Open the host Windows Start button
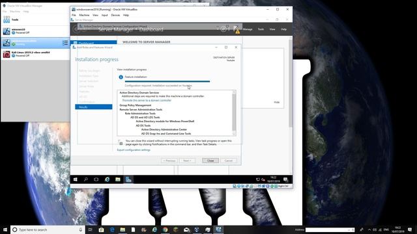Image resolution: width=417 pixels, height=234 pixels. pyautogui.click(x=5, y=229)
